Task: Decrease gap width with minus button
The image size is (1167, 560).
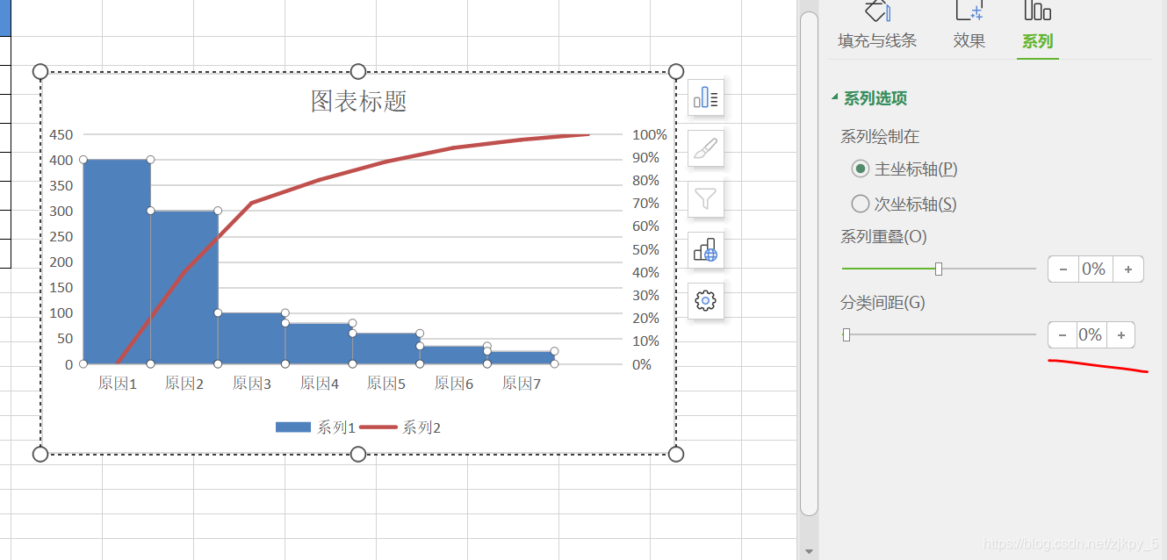Action: tap(1062, 335)
